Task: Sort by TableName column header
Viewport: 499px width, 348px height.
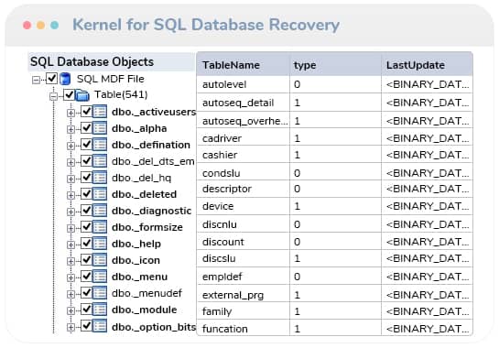Action: pos(244,65)
